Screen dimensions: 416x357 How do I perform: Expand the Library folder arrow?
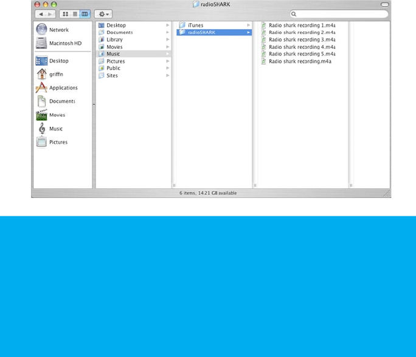tap(168, 40)
